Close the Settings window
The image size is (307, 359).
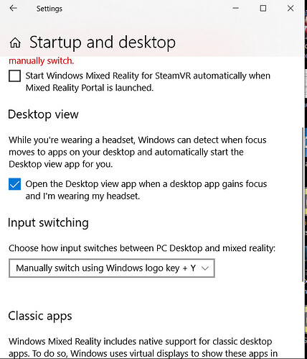[291, 9]
